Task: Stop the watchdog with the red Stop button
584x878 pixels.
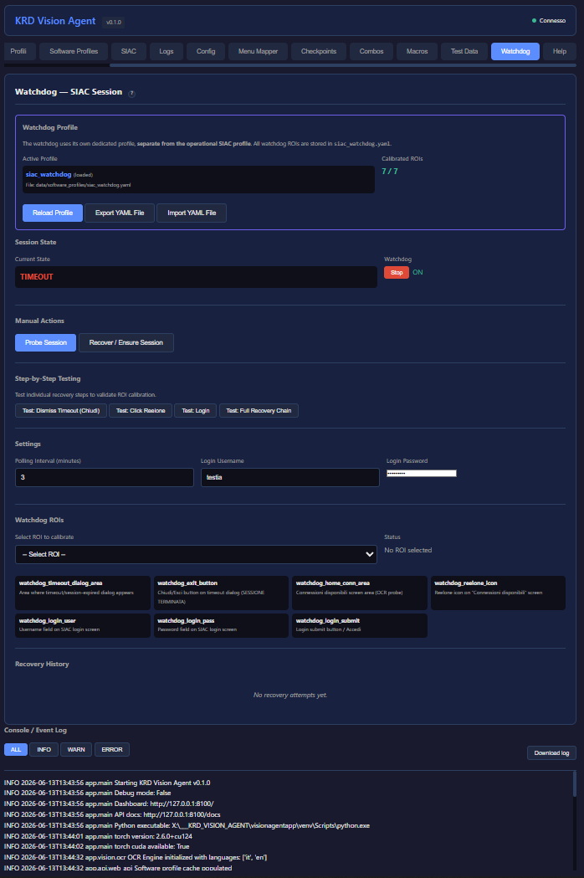Action: (397, 273)
